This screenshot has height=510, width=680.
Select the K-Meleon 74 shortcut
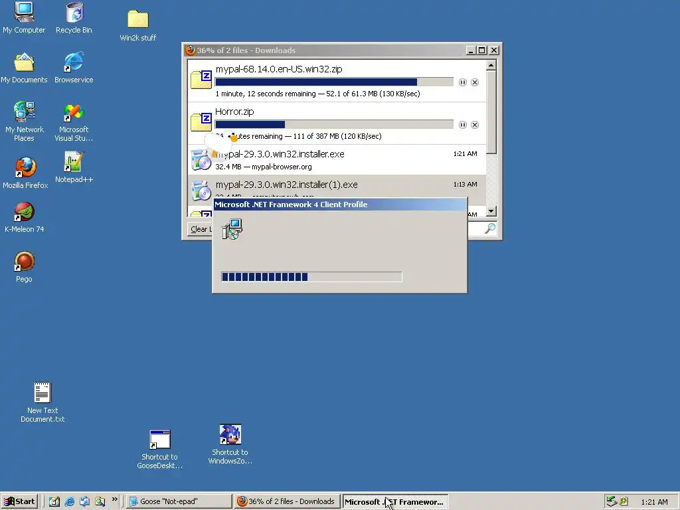point(25,217)
